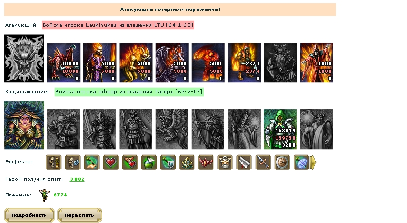The height and width of the screenshot is (223, 407).
Task: Select the handshake with heart effect icon
Action: (x=130, y=162)
